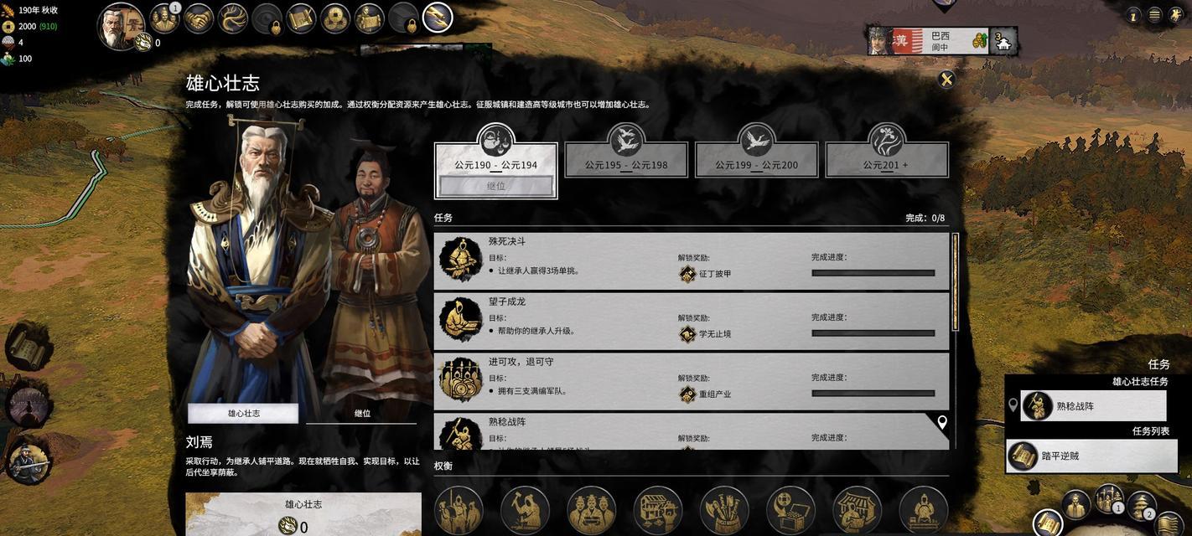
Task: Select the 公元201 + period tab
Action: coord(887,159)
